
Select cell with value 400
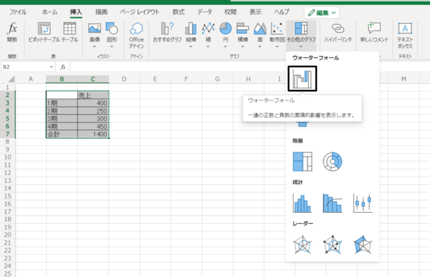[x=93, y=103]
